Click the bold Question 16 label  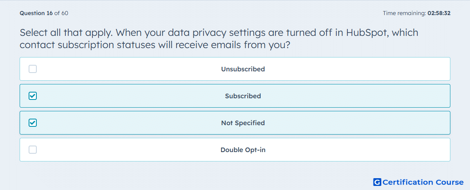[36, 13]
